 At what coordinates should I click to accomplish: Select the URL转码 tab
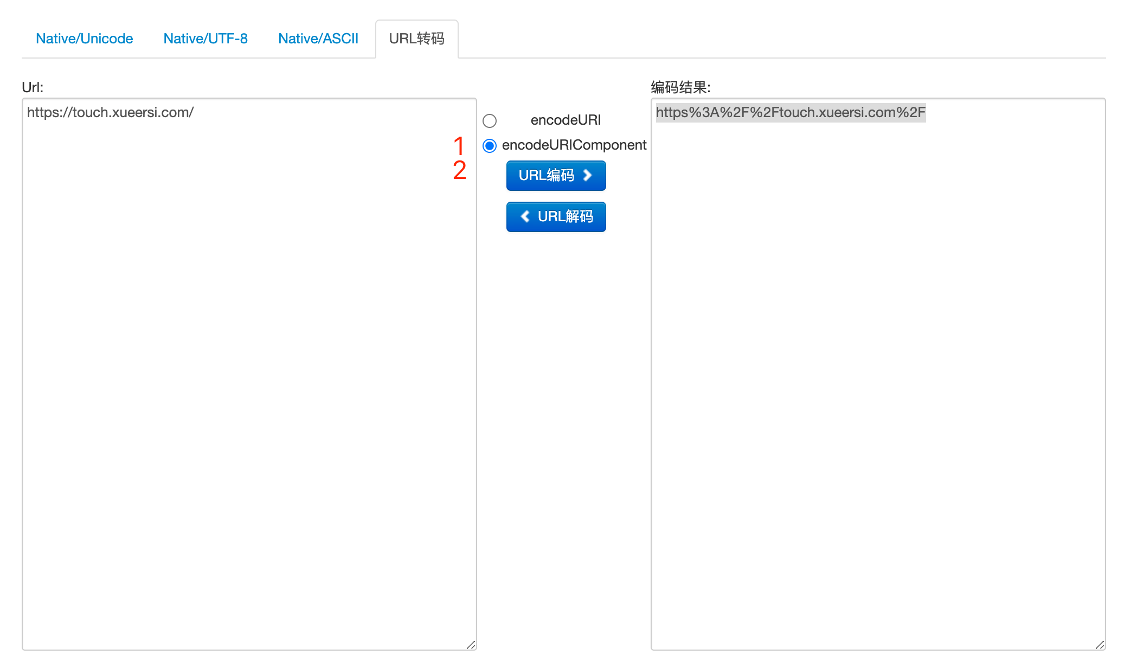(416, 38)
